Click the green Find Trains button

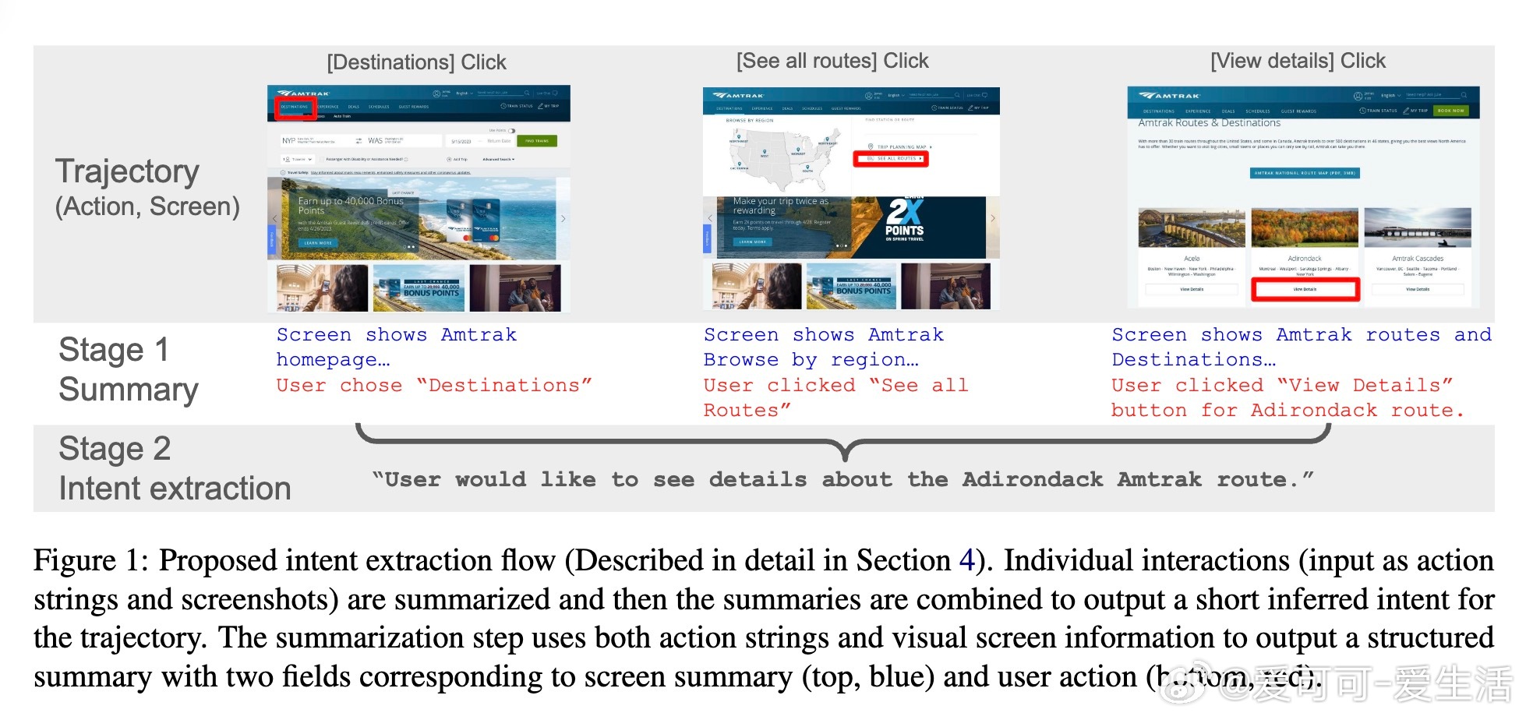(x=537, y=141)
